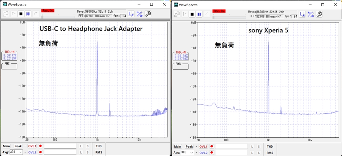Click OVL1 row L button, right window

tap(252, 147)
